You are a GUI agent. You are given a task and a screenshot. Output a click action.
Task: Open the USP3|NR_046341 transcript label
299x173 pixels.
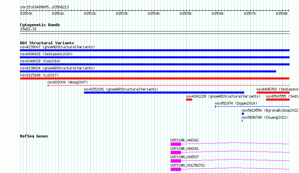(x=184, y=149)
